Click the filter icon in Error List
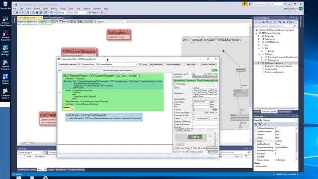318x179 pixels. pos(246,157)
